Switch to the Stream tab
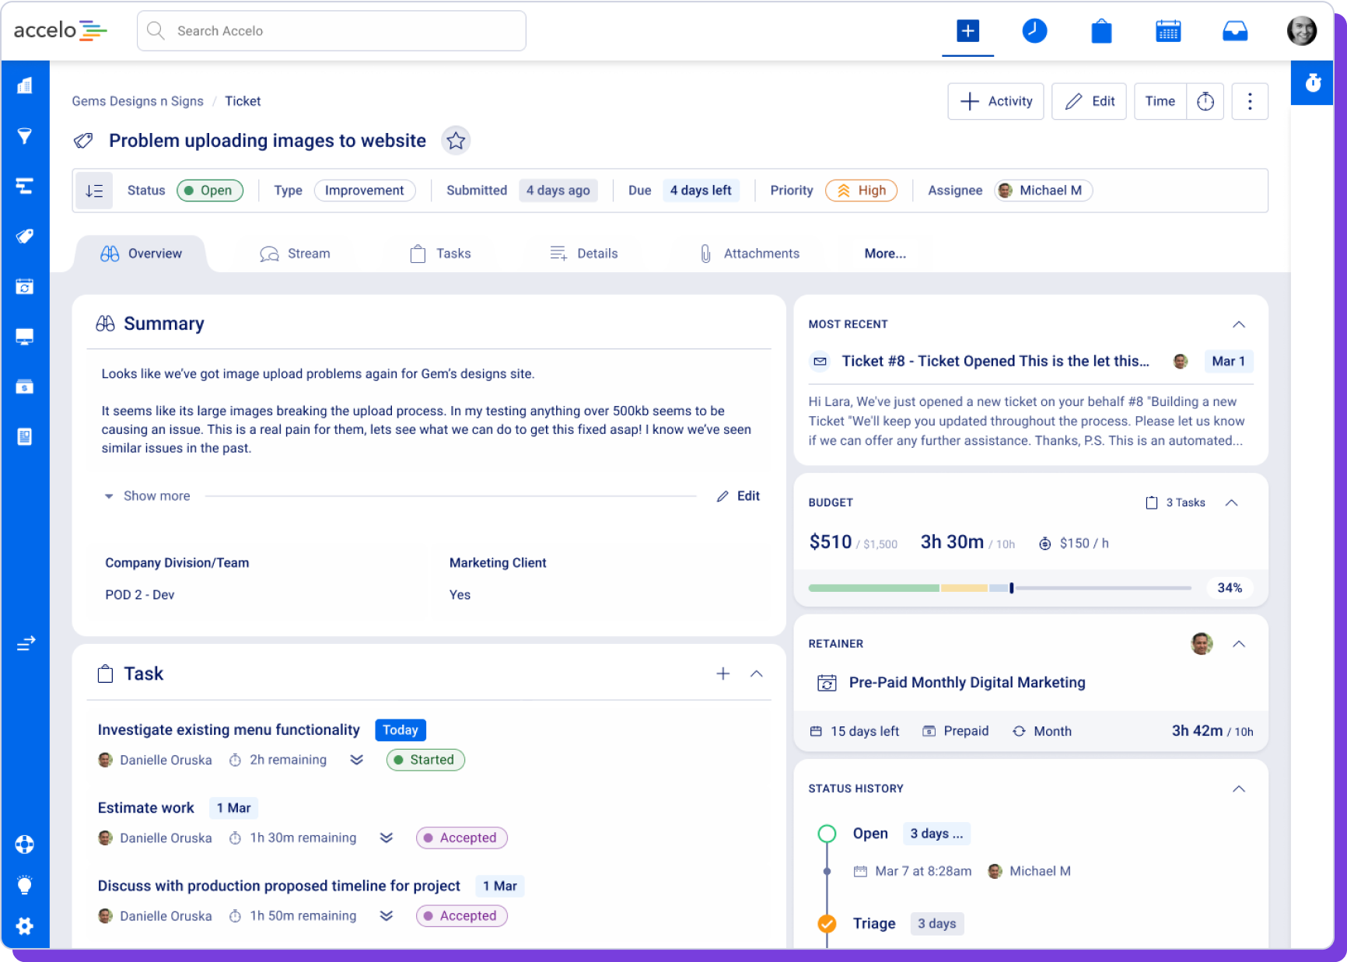The height and width of the screenshot is (962, 1347). [295, 254]
